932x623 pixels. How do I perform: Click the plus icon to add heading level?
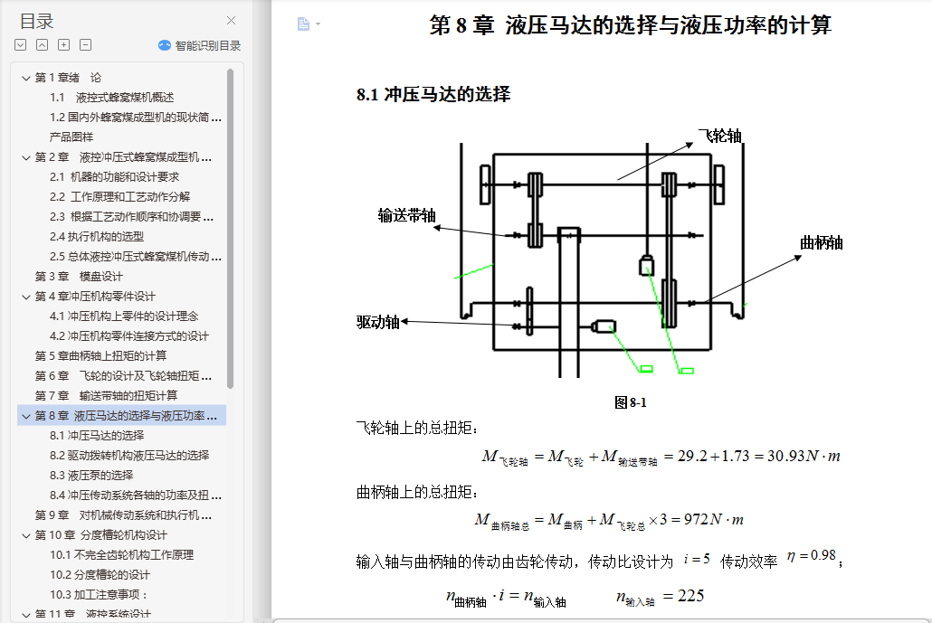point(63,45)
